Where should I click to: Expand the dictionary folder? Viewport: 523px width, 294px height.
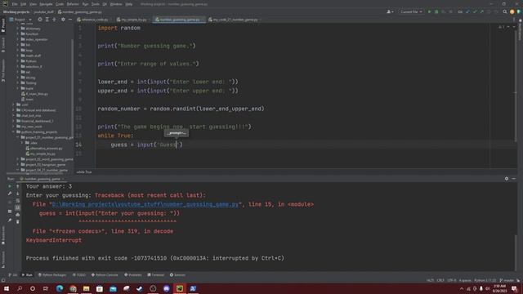(18, 29)
